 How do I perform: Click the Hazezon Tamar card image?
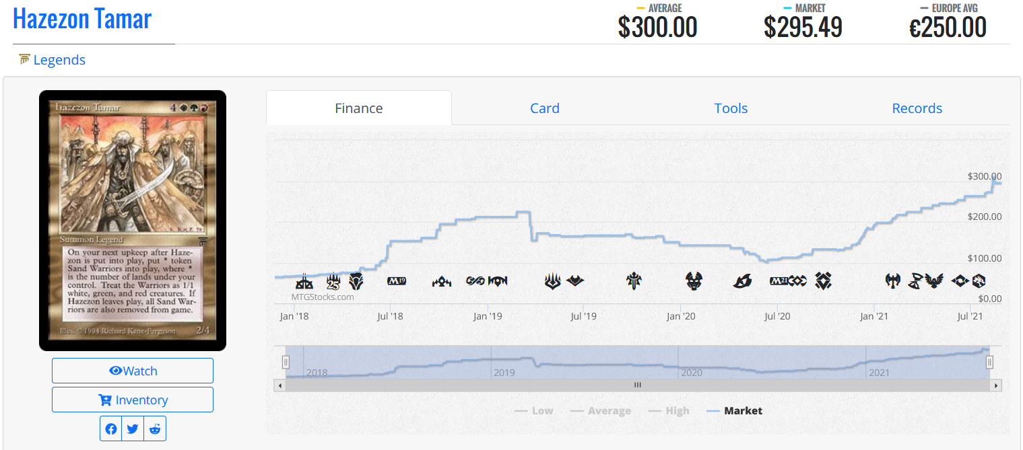tap(133, 220)
